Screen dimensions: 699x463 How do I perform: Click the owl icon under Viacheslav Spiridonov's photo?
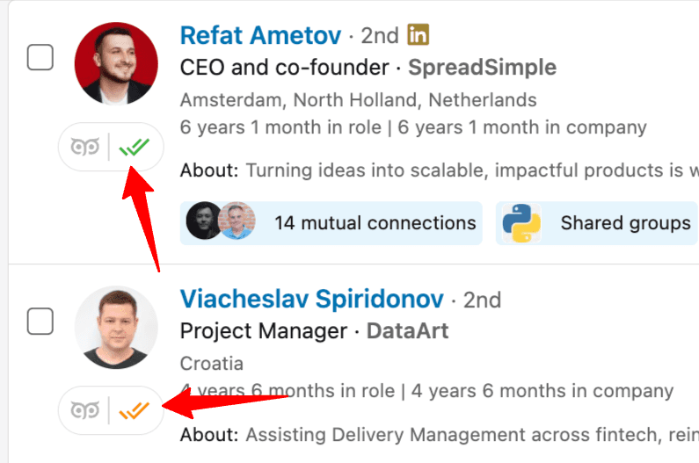pyautogui.click(x=84, y=410)
